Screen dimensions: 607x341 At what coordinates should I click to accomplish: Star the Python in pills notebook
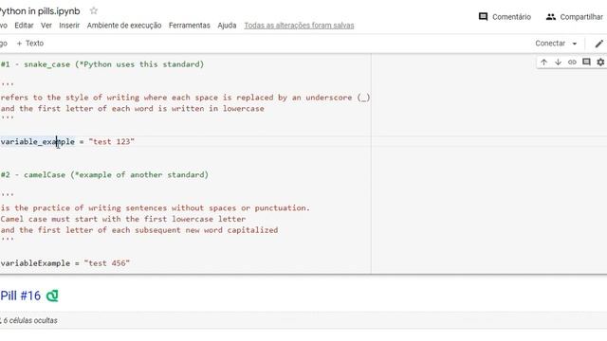pos(93,10)
